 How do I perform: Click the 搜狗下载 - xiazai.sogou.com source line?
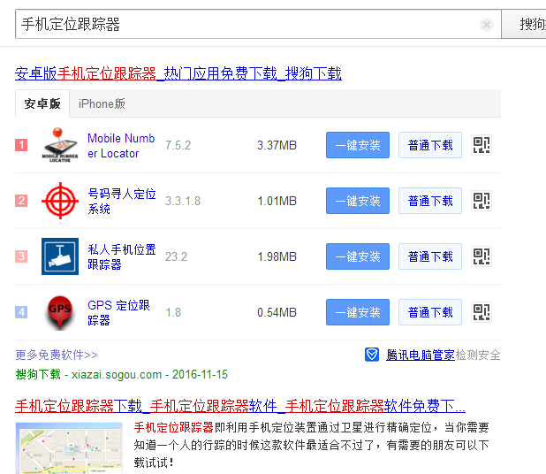tap(122, 374)
